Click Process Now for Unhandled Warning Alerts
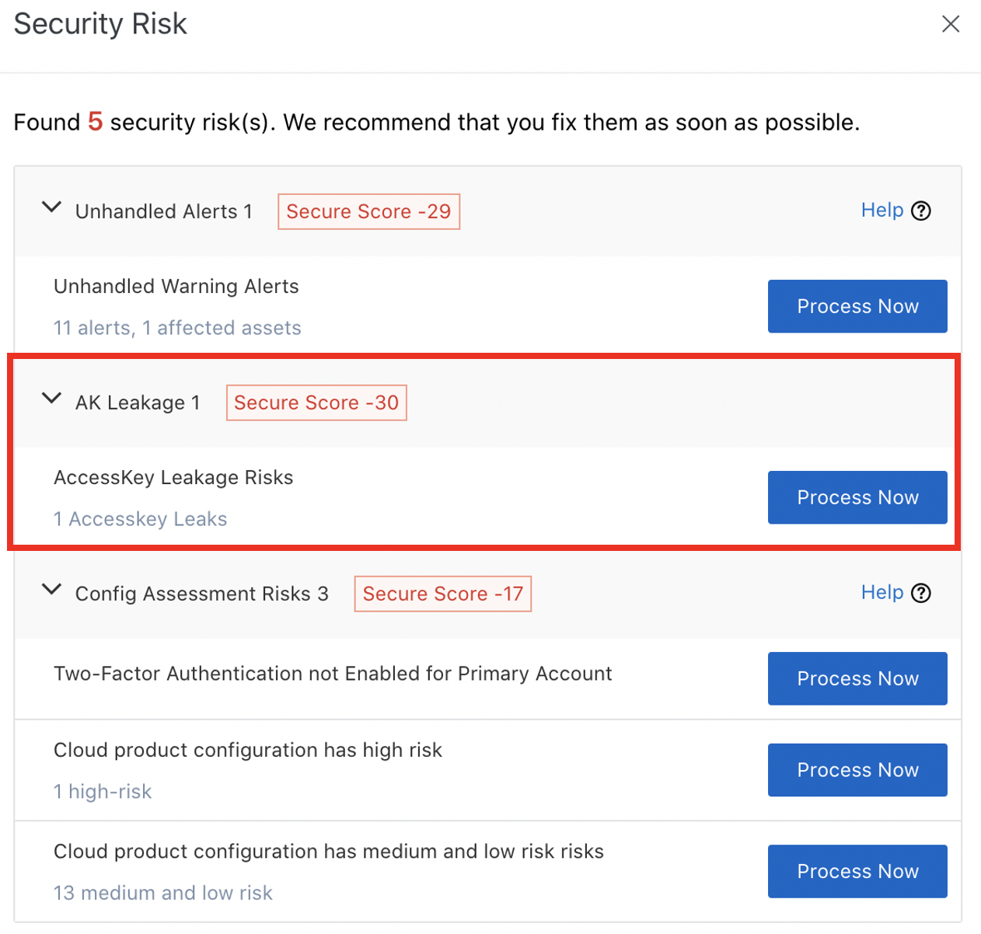Image resolution: width=981 pixels, height=934 pixels. (857, 306)
